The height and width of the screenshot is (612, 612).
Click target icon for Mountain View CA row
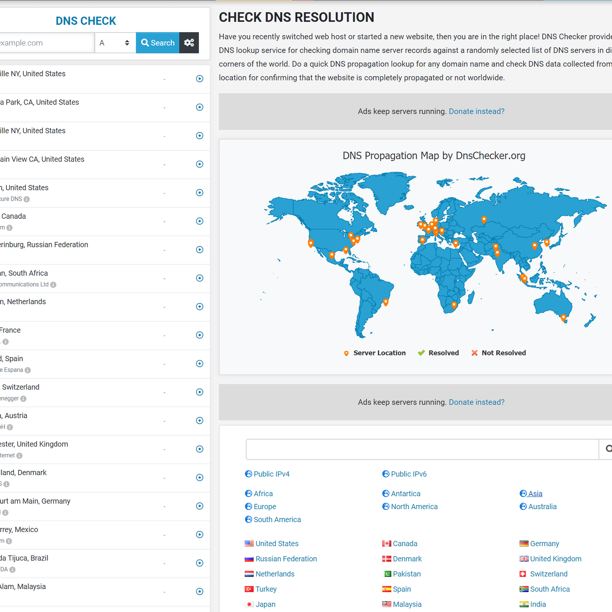(200, 164)
